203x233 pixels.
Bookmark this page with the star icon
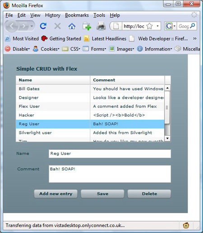pos(149,26)
